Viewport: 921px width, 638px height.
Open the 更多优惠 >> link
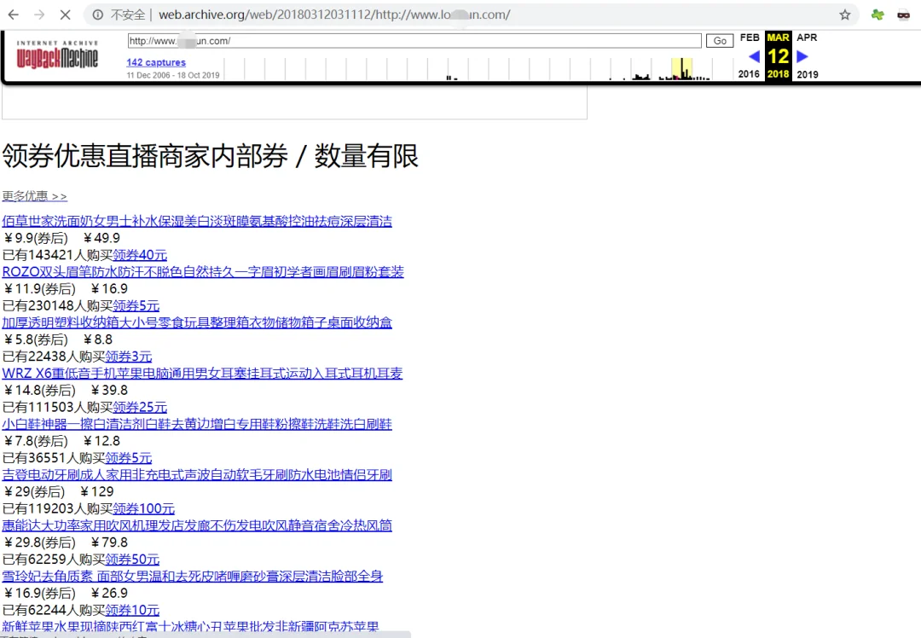pos(35,196)
